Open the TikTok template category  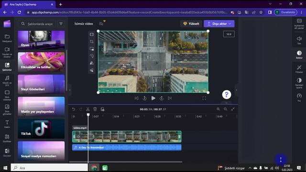click(41, 129)
